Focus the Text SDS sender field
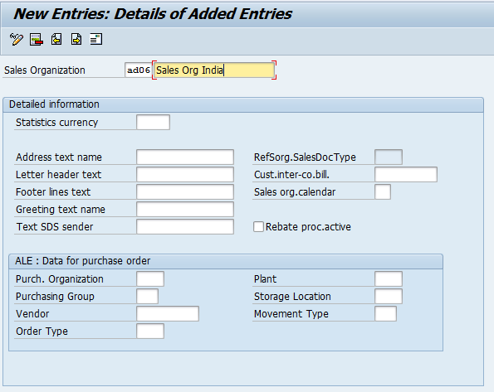 pos(185,226)
